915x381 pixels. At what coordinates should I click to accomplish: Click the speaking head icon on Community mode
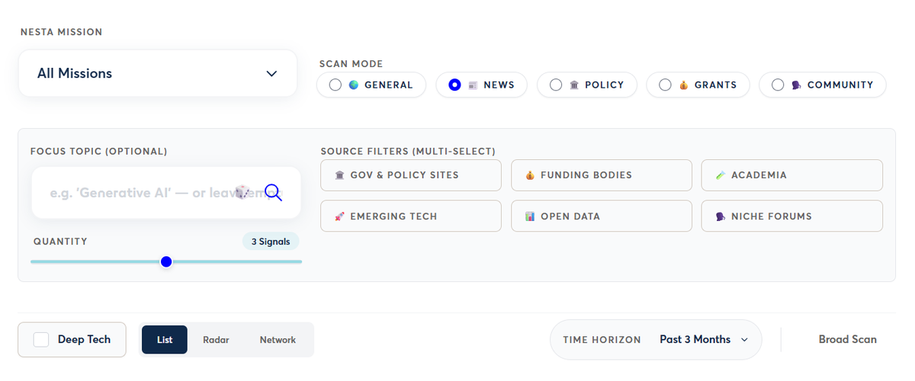796,85
